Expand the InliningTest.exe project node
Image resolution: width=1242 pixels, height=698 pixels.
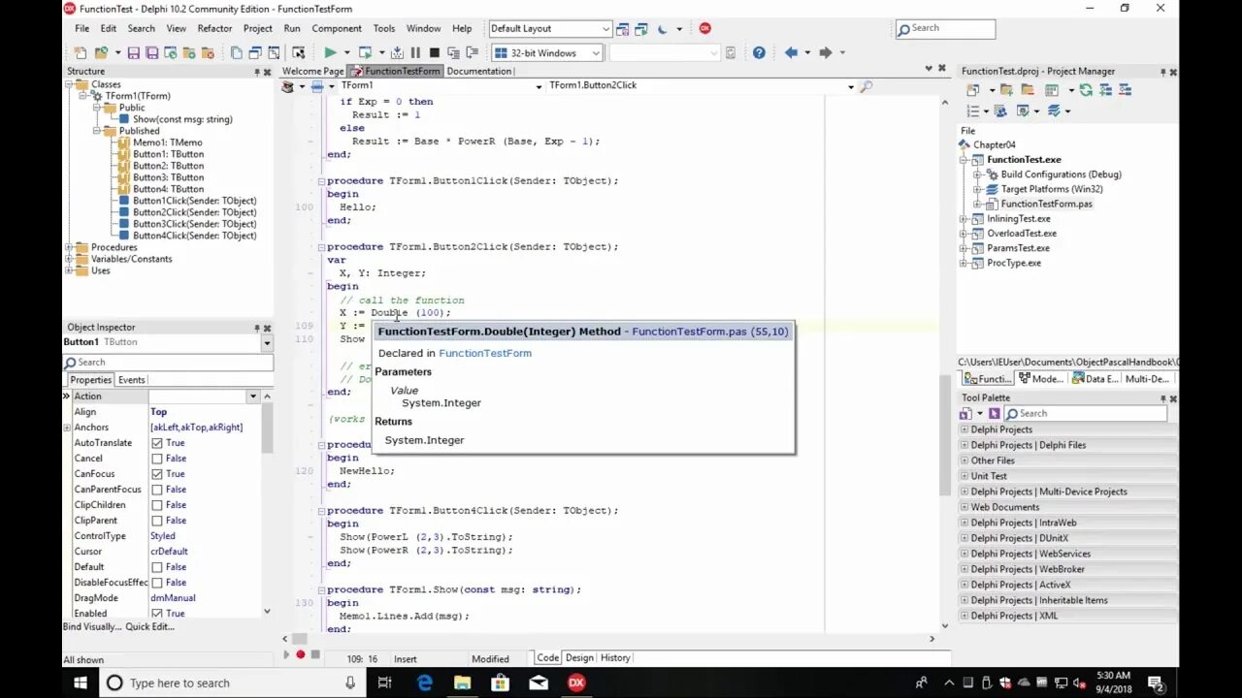(x=964, y=219)
